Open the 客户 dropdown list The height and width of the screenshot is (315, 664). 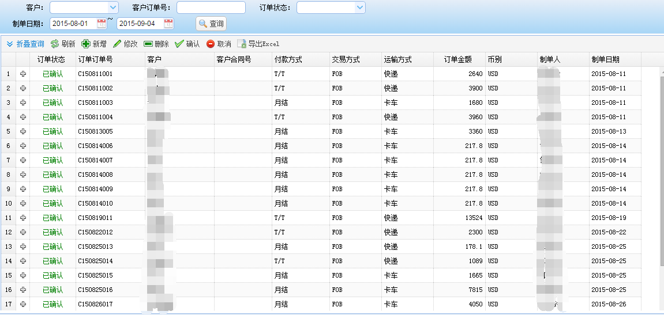pyautogui.click(x=113, y=7)
